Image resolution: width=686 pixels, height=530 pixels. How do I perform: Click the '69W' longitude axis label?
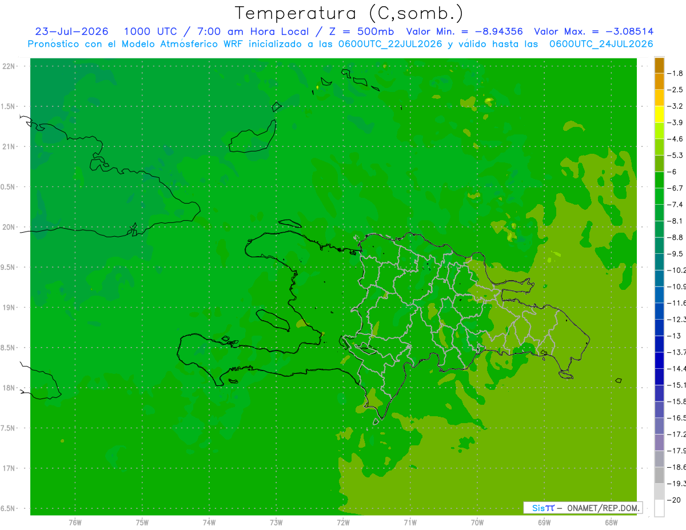(x=544, y=522)
